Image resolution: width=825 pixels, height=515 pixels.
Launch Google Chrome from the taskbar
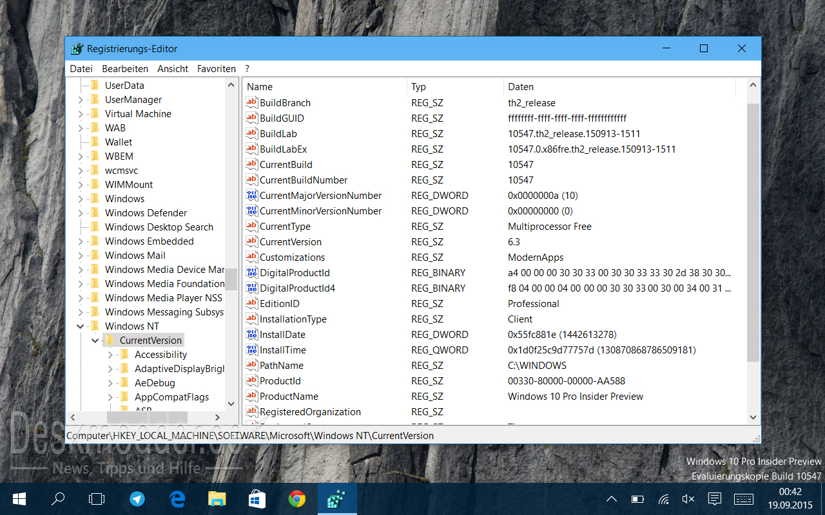pyautogui.click(x=297, y=499)
